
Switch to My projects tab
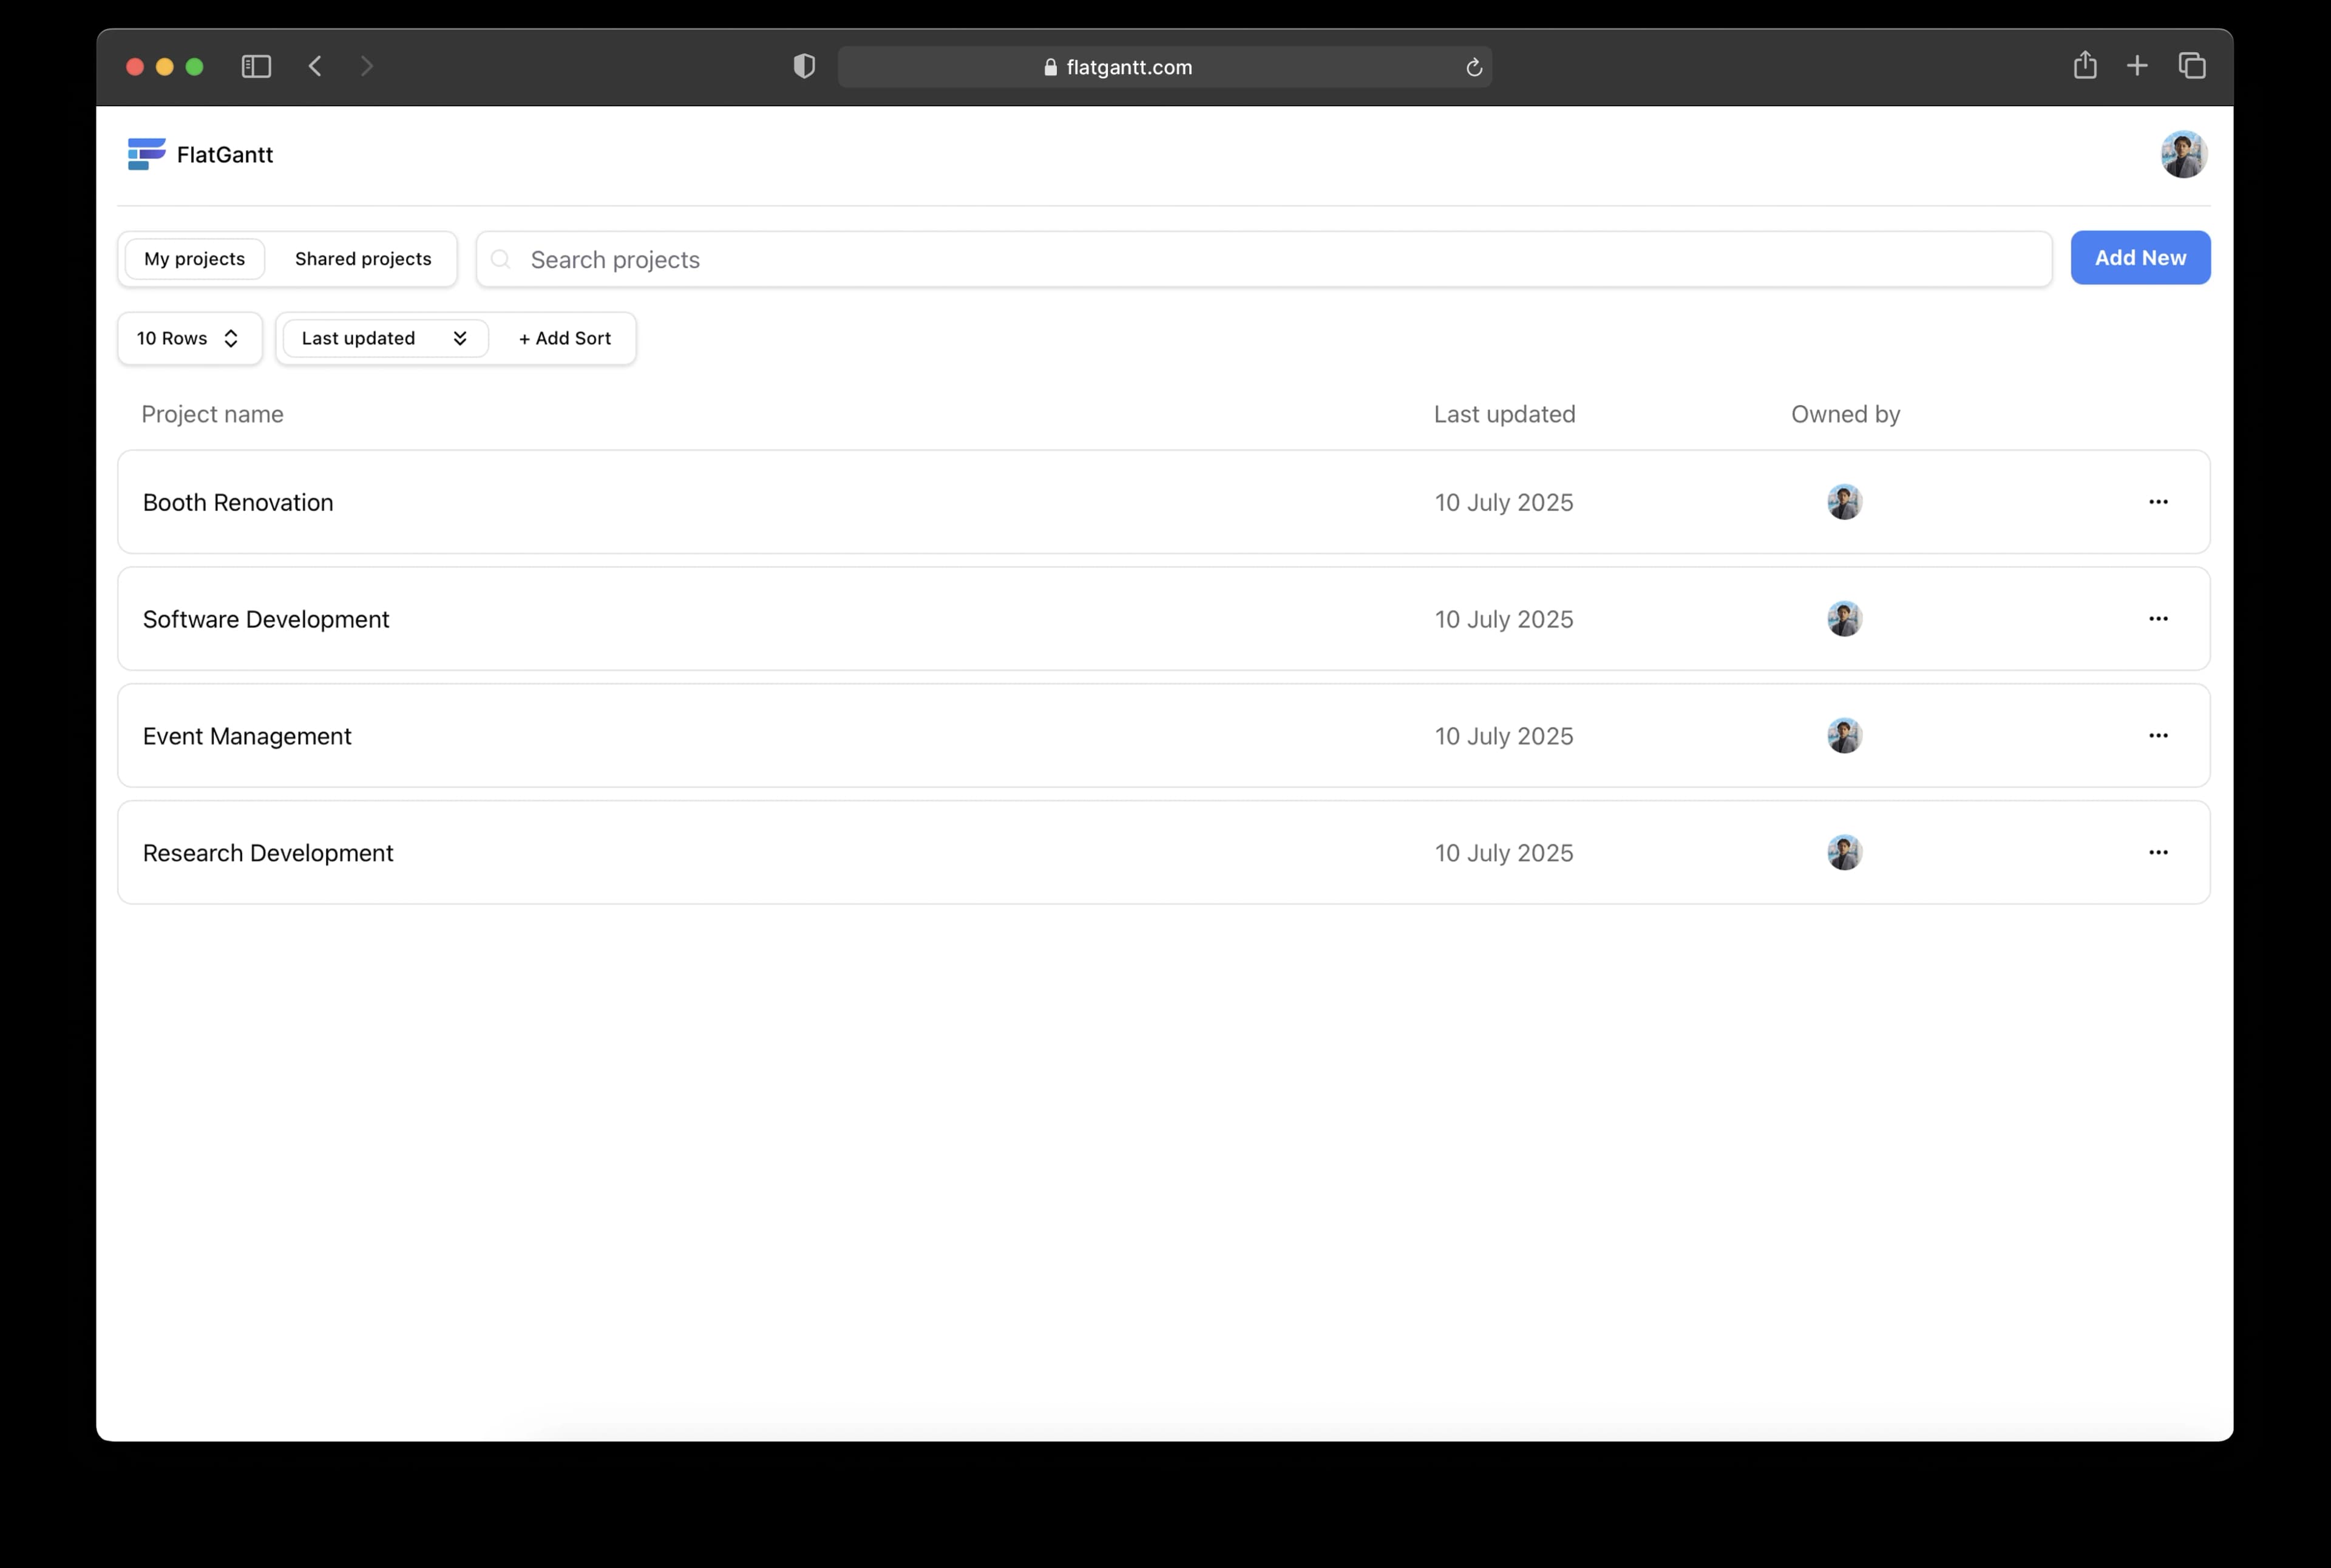pyautogui.click(x=195, y=259)
